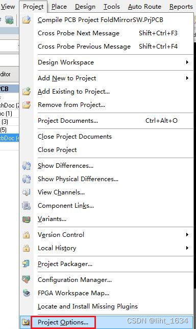
Task: Click the Variants board icon
Action: (x=27, y=220)
